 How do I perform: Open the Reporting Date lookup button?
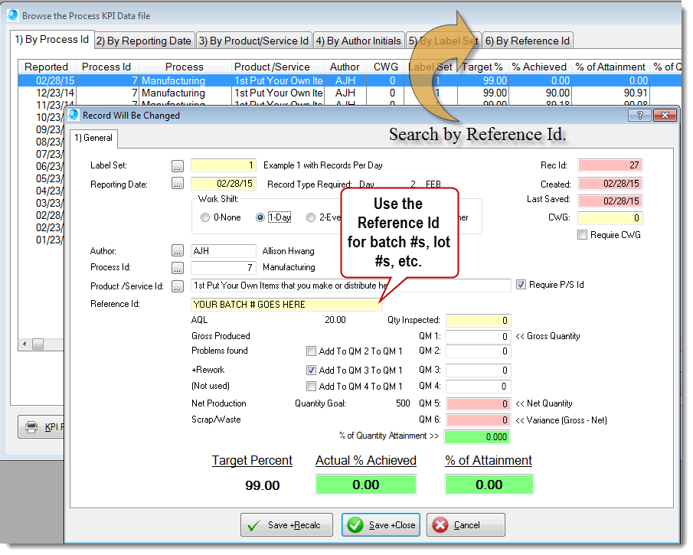(x=178, y=184)
